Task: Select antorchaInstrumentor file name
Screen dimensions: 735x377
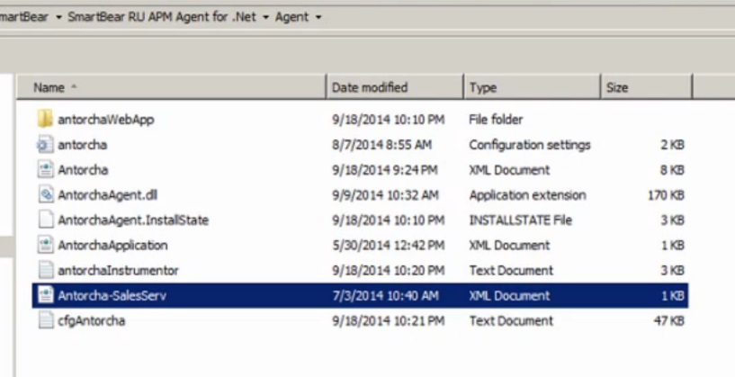Action: tap(118, 271)
